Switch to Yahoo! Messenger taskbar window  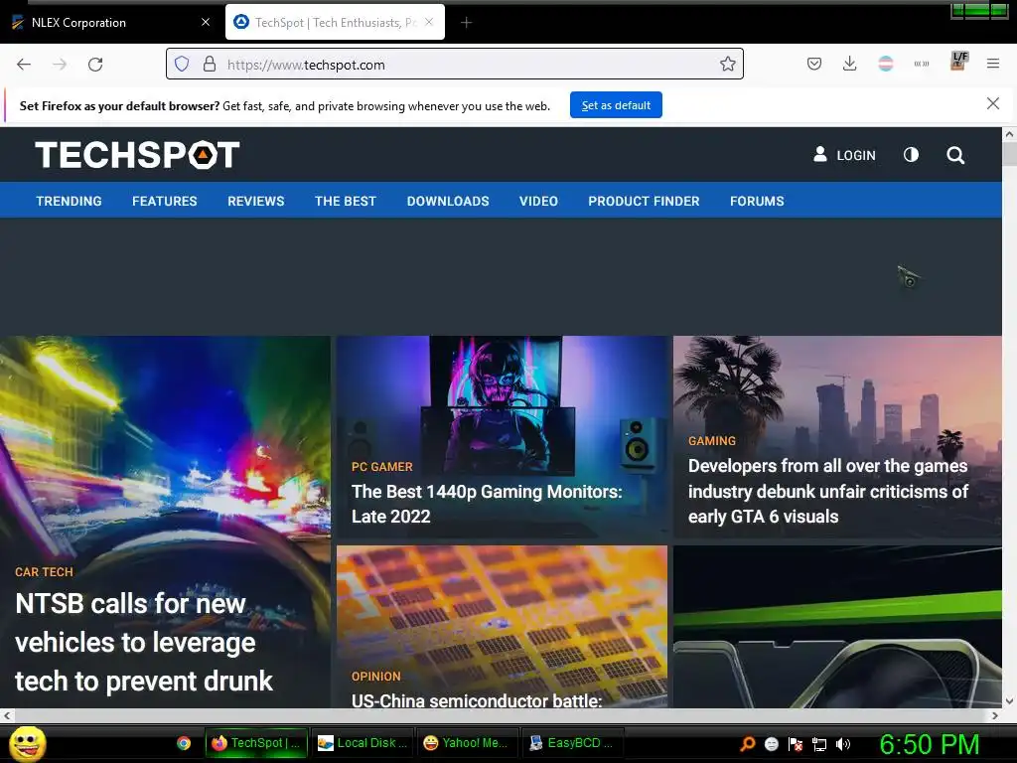point(468,743)
